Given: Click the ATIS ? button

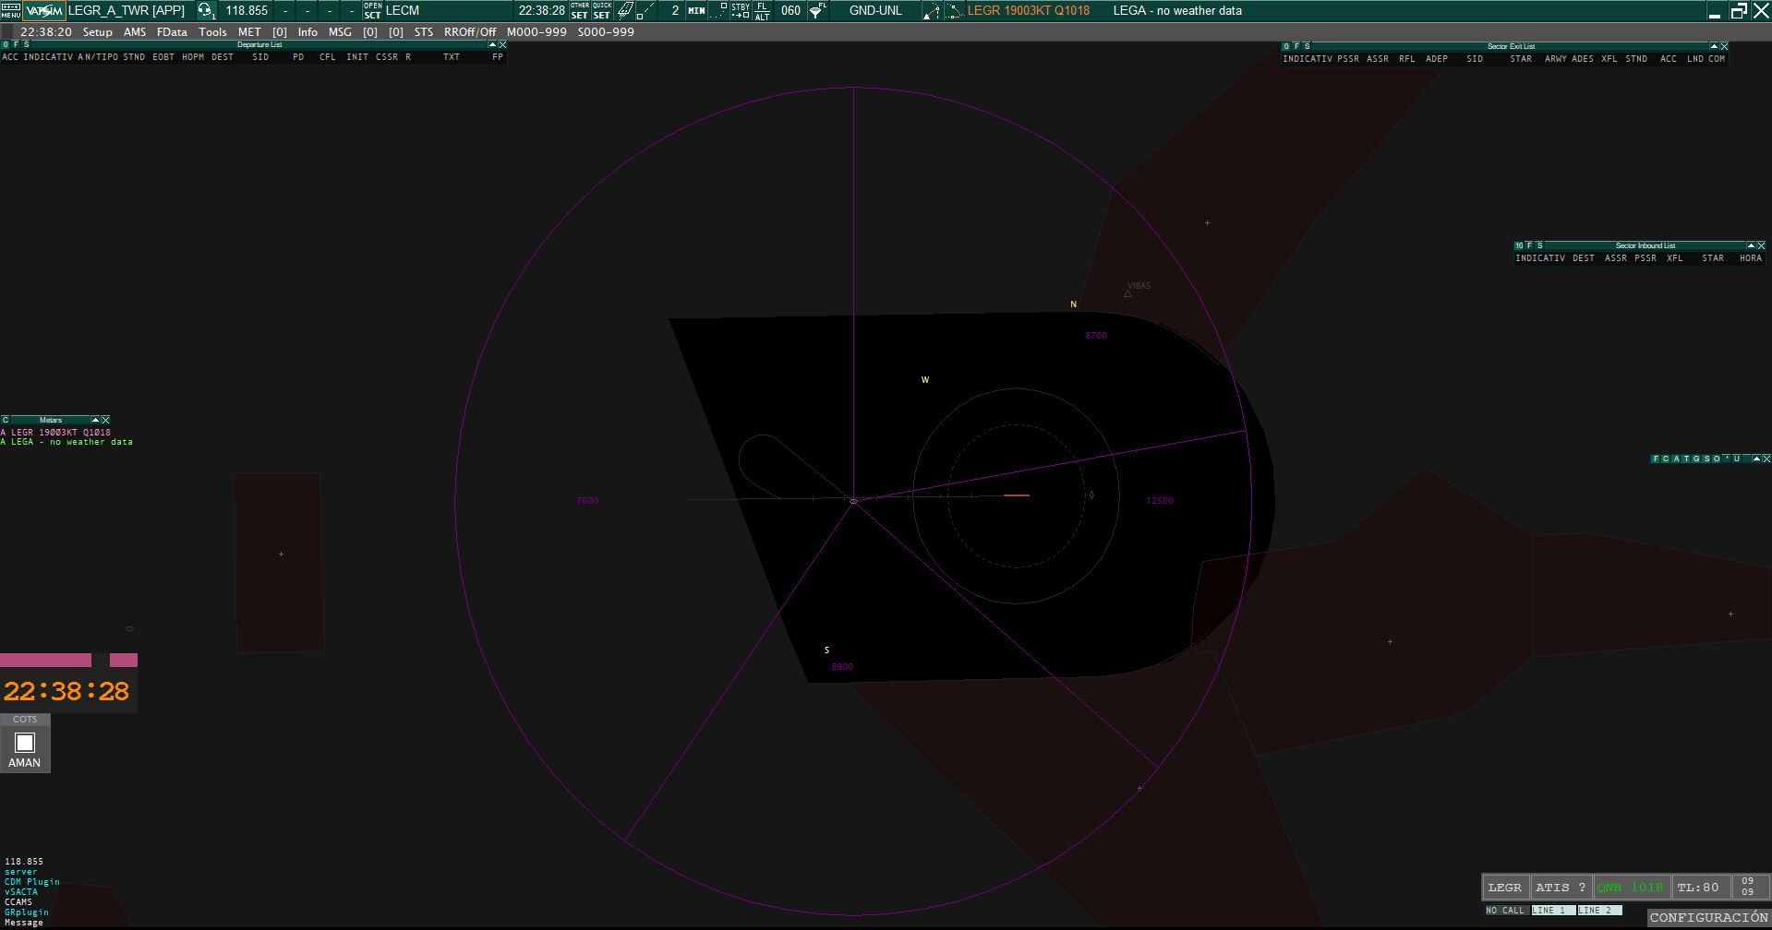Looking at the screenshot, I should point(1561,888).
